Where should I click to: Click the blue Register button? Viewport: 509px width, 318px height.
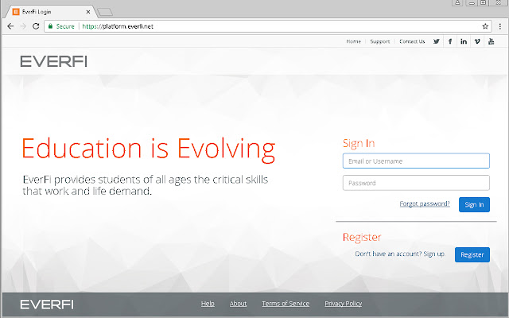[x=472, y=254]
